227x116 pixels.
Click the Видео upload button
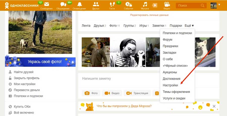point(112,93)
